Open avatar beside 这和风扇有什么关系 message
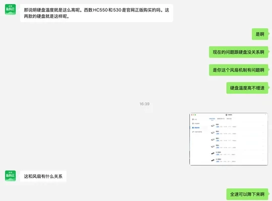The height and width of the screenshot is (201, 272). click(11, 176)
